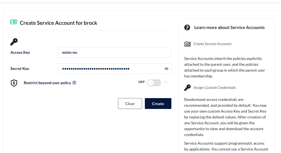281x153 pixels.
Task: Open help tooltip for Restrict beyond user policy
Action: tap(74, 83)
